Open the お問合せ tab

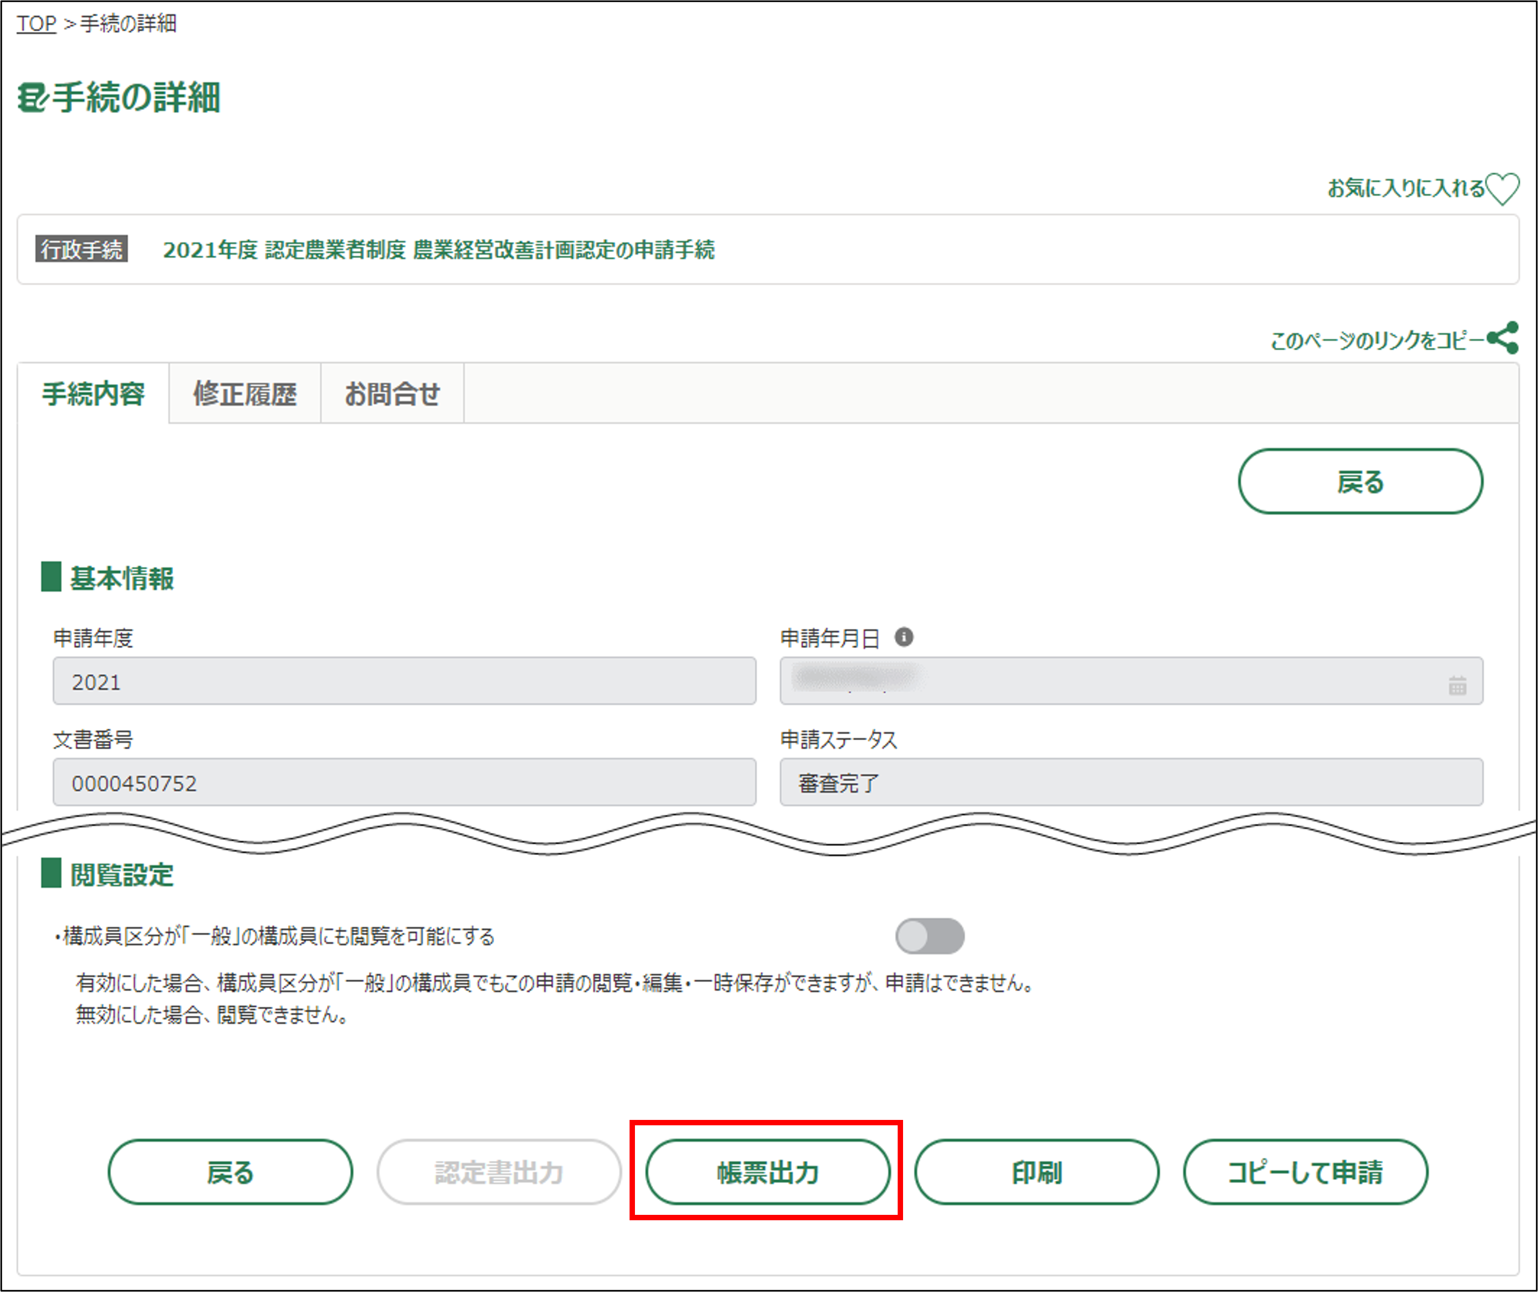(392, 394)
